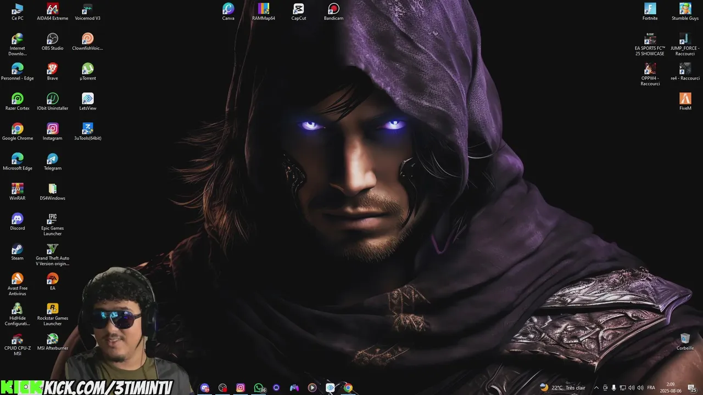The image size is (703, 395).
Task: Select the Canva desktop icon
Action: point(228,12)
